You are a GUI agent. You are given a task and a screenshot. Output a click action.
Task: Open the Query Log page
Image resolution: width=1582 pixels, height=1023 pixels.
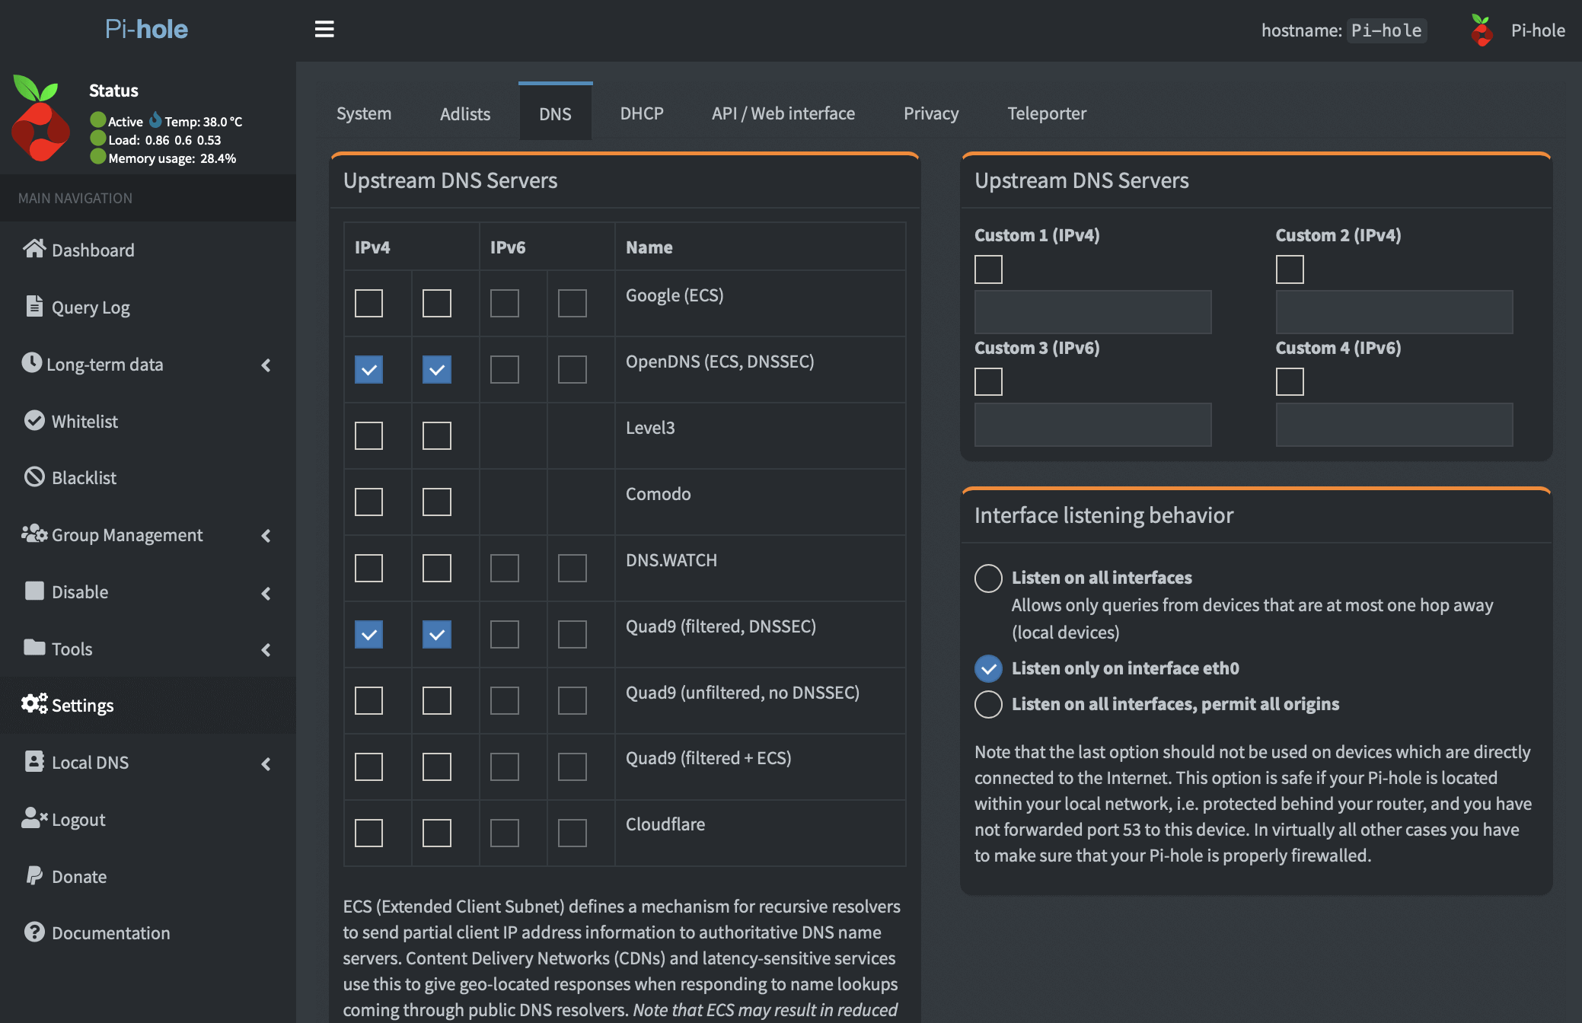pyautogui.click(x=91, y=307)
